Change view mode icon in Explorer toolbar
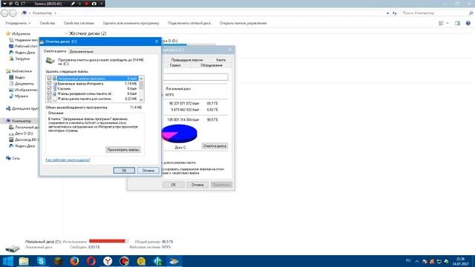475x267 pixels. (x=442, y=23)
